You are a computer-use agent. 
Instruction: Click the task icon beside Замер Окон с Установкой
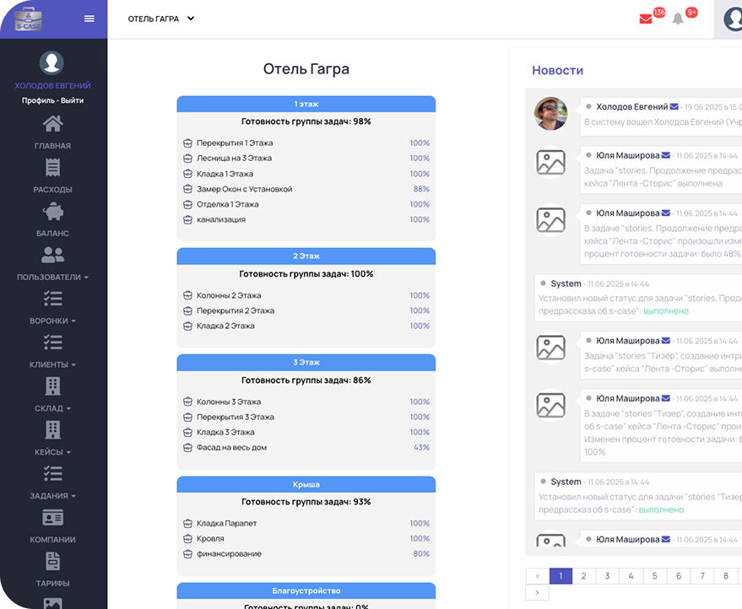point(188,189)
